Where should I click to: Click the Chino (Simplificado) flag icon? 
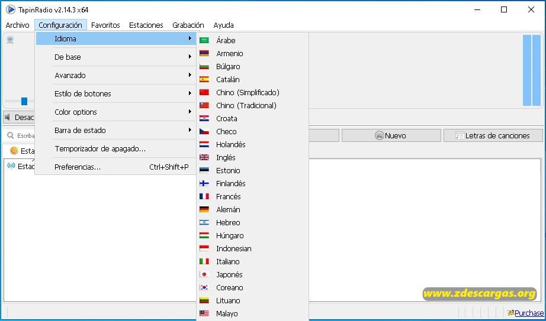[x=204, y=92]
